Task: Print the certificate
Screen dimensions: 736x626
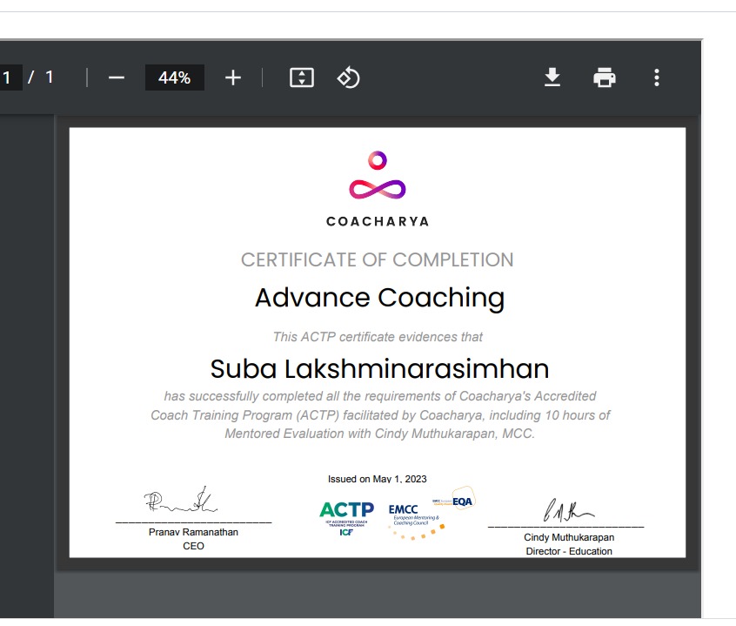Action: click(x=605, y=77)
